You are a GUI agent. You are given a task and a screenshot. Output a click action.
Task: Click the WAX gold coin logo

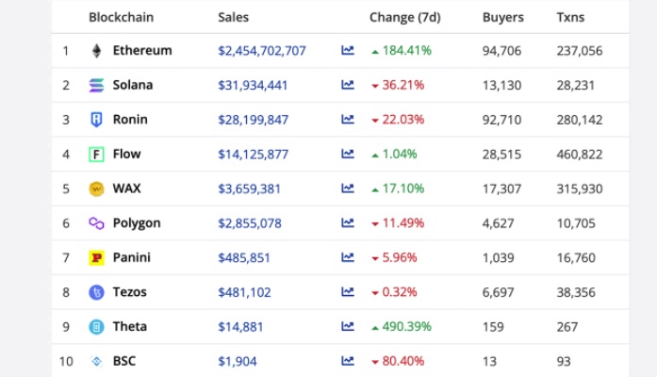pos(96,188)
